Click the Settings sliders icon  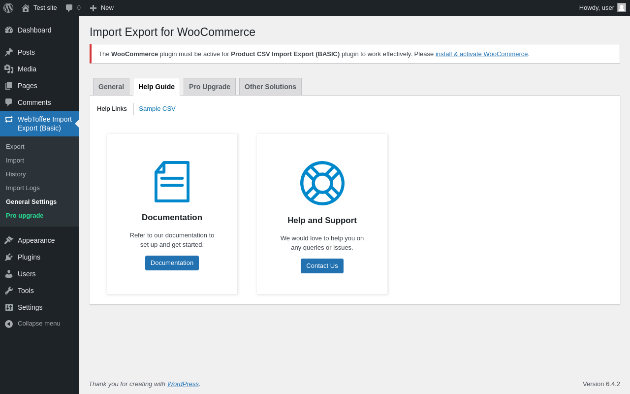(9, 307)
